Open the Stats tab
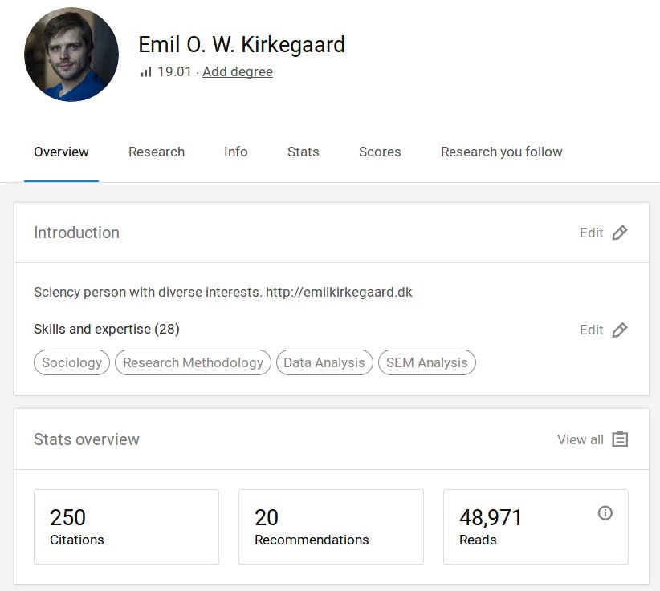Screen dimensions: 660x591 click(x=303, y=152)
